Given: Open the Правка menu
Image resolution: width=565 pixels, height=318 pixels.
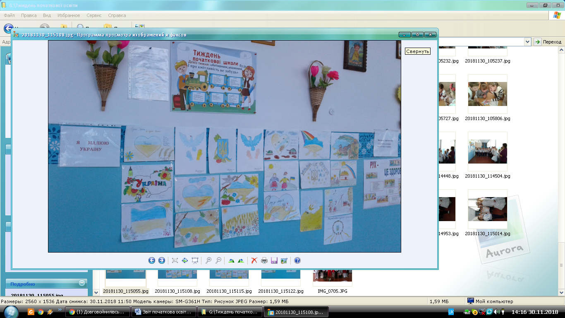Looking at the screenshot, I should (x=29, y=15).
